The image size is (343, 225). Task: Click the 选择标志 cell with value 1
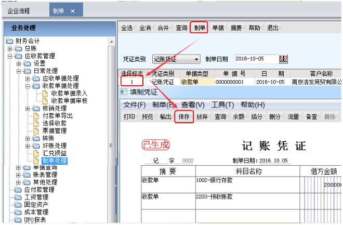point(133,82)
